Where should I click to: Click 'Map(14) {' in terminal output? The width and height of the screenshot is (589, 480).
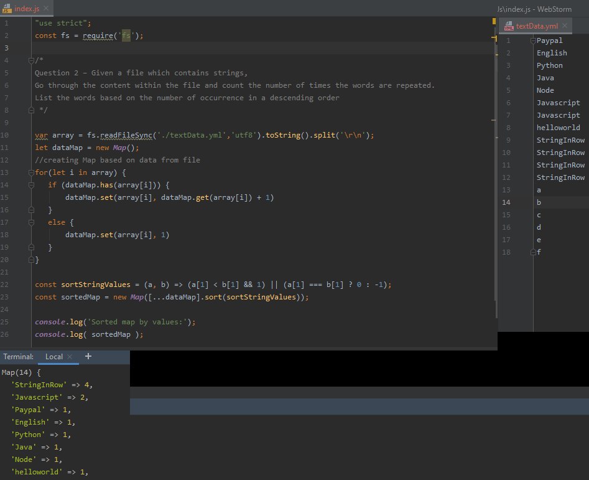[x=21, y=372]
